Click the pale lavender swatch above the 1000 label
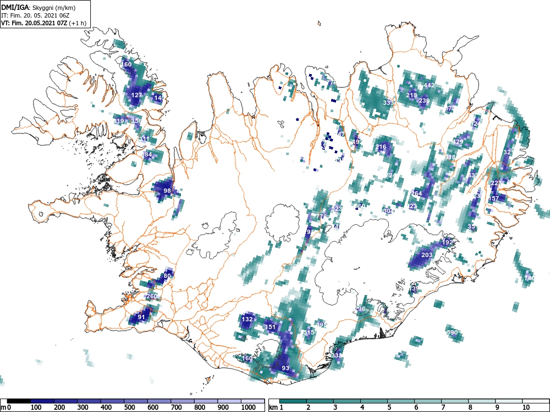The image size is (550, 412). tap(252, 401)
